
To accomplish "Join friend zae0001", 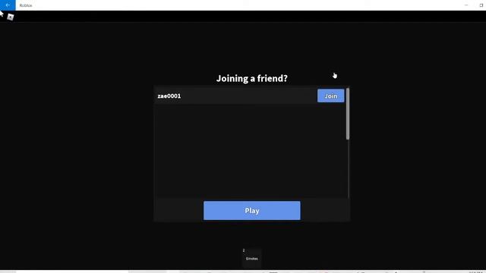I will click(330, 96).
